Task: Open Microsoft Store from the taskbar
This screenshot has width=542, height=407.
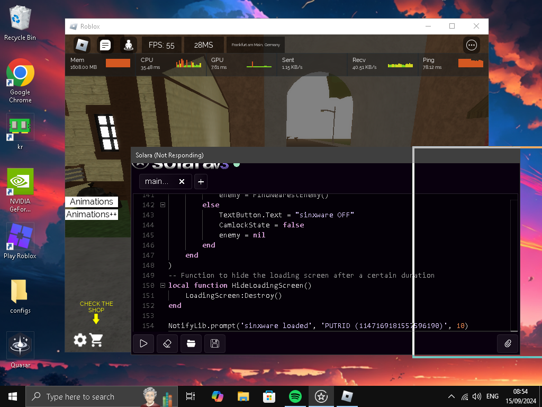Action: [x=269, y=396]
